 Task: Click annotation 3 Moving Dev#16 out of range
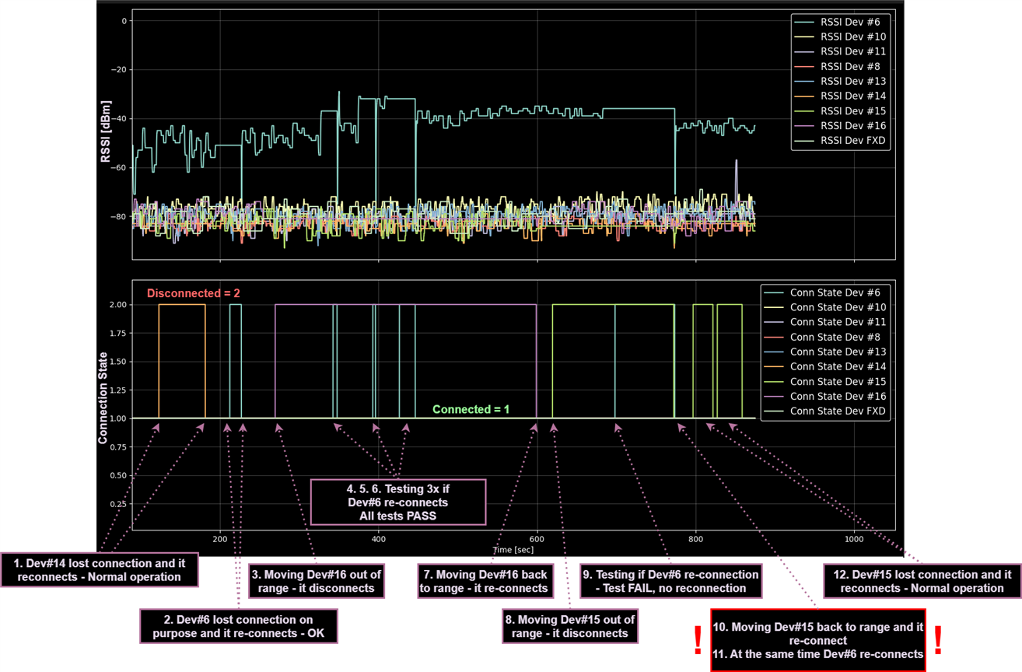tap(316, 581)
